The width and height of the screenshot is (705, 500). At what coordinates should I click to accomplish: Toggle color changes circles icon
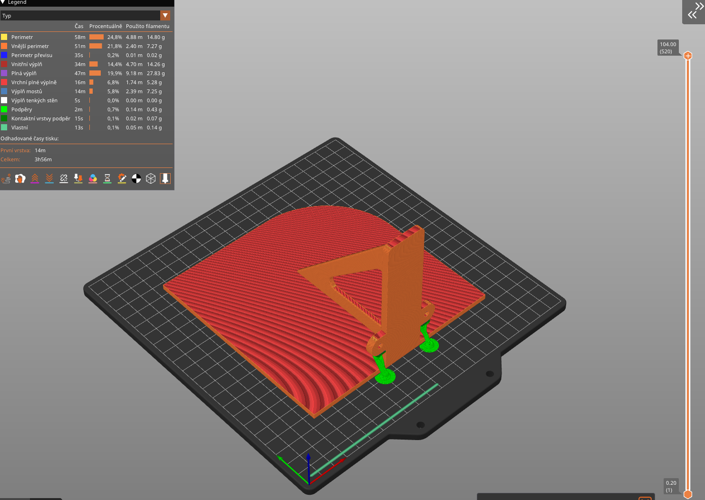93,178
